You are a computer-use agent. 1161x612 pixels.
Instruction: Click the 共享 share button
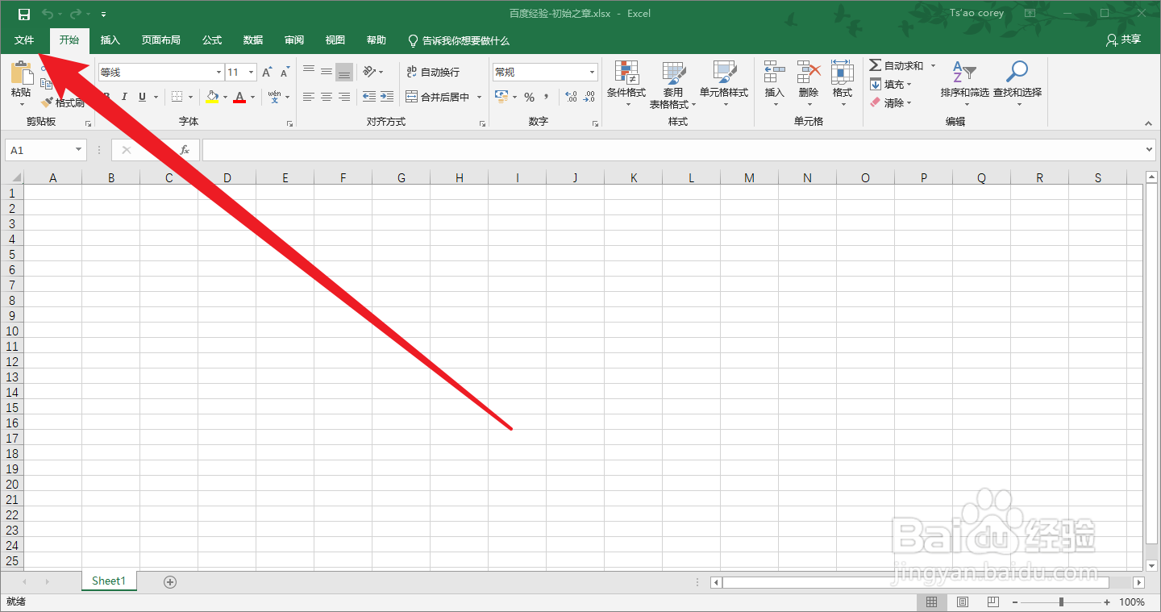point(1124,40)
